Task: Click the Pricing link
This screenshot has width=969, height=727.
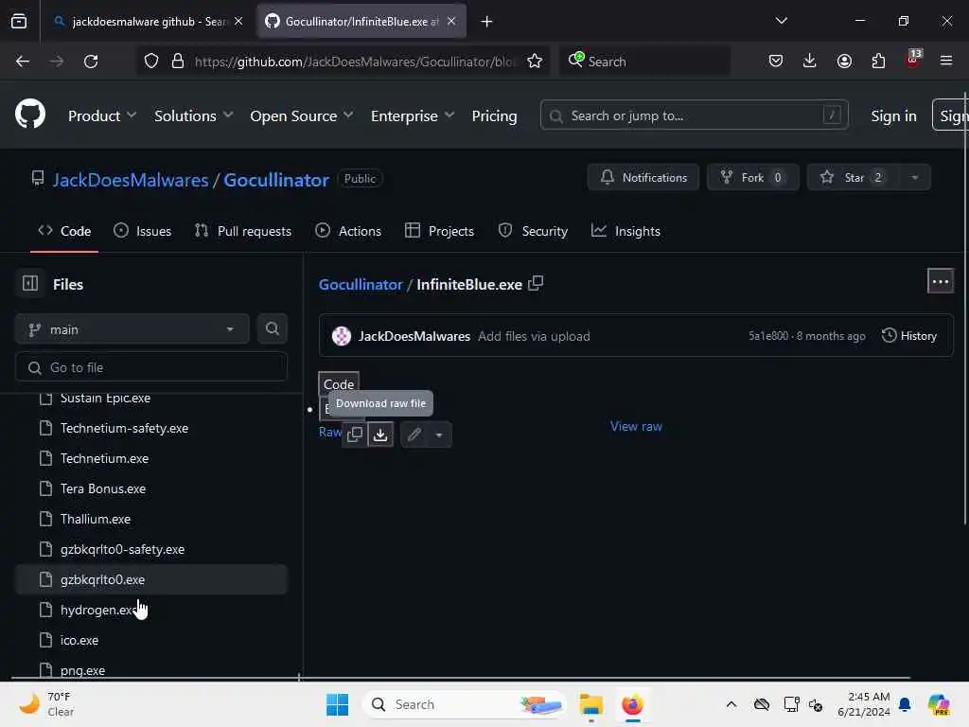Action: (x=494, y=115)
